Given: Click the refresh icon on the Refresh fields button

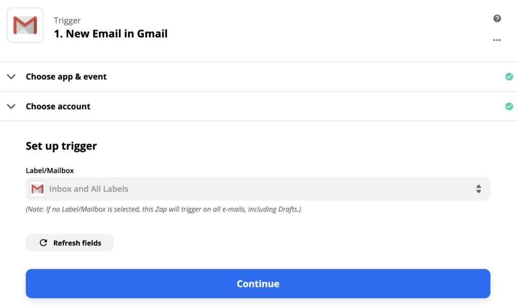Looking at the screenshot, I should [45, 242].
